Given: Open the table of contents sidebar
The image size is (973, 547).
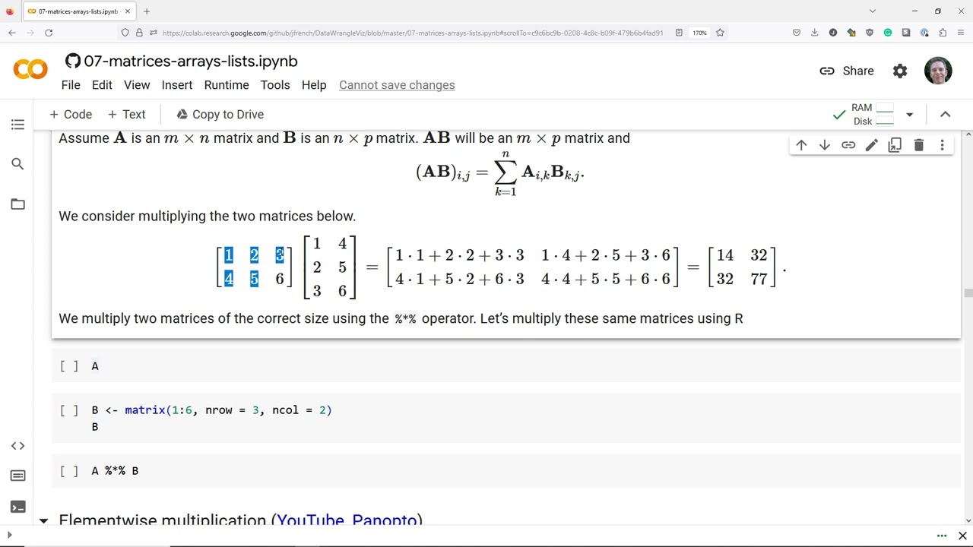Looking at the screenshot, I should pos(17,125).
